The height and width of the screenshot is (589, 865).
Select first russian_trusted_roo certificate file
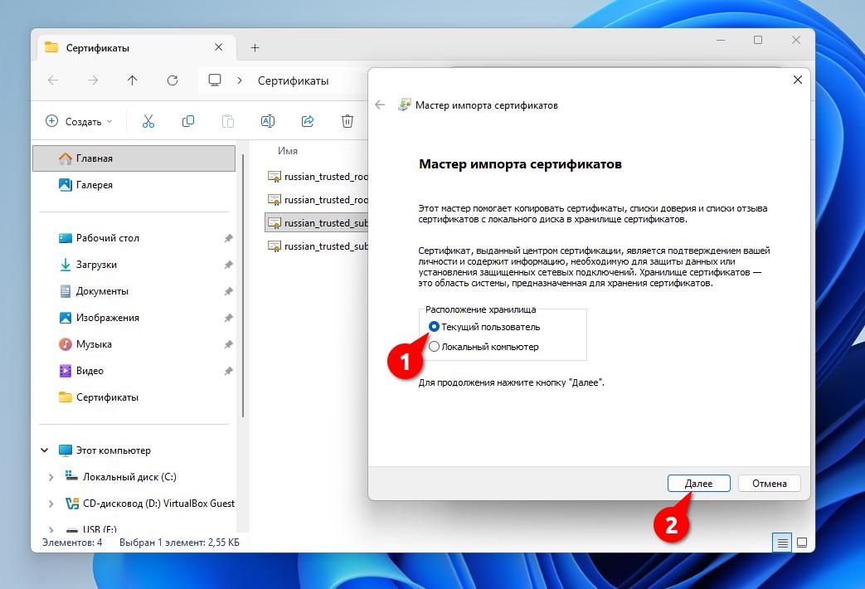318,177
